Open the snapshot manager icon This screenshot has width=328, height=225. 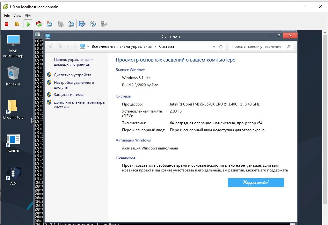[71, 24]
